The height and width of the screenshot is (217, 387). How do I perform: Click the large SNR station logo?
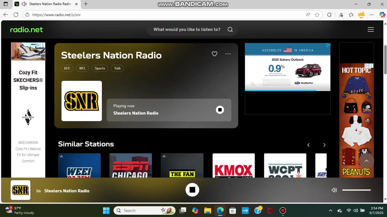point(82,101)
